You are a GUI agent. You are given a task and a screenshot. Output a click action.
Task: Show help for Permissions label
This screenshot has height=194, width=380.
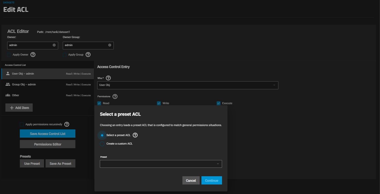point(115,96)
